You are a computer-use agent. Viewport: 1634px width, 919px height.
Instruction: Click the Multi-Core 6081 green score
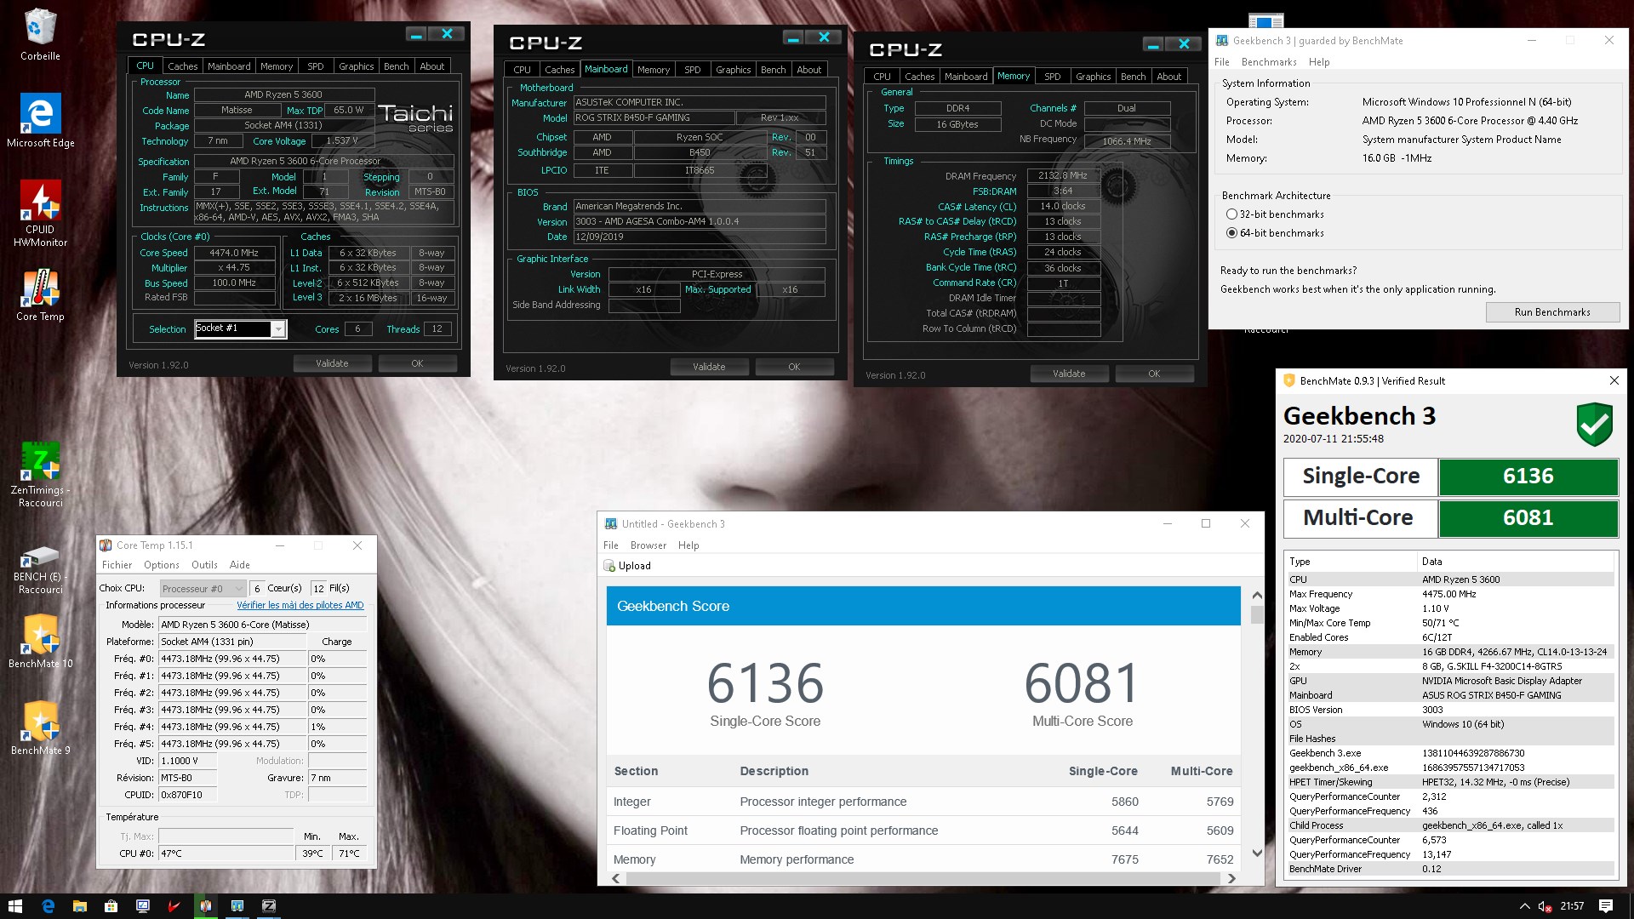tap(1528, 518)
